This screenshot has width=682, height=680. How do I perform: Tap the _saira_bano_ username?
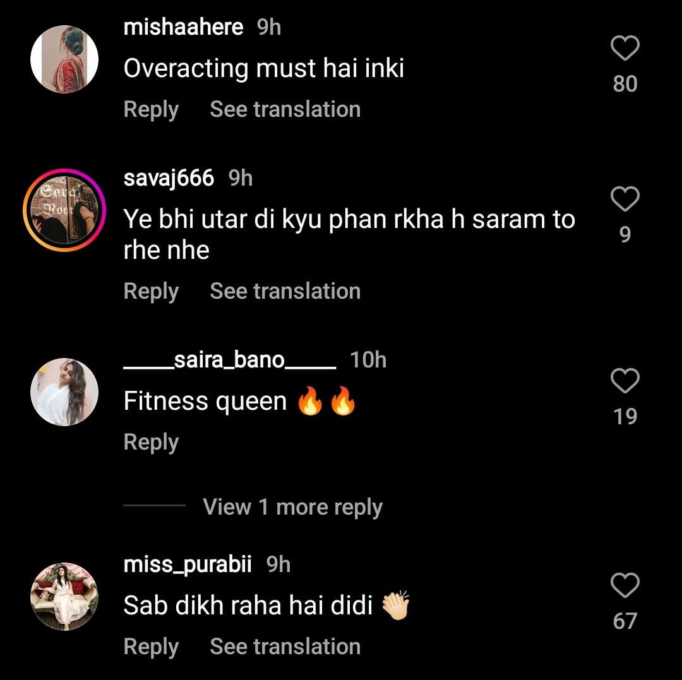(230, 360)
